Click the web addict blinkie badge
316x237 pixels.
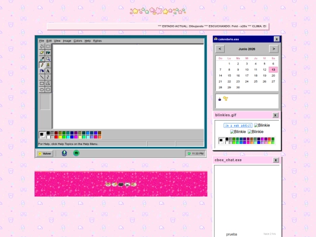[x=238, y=125]
